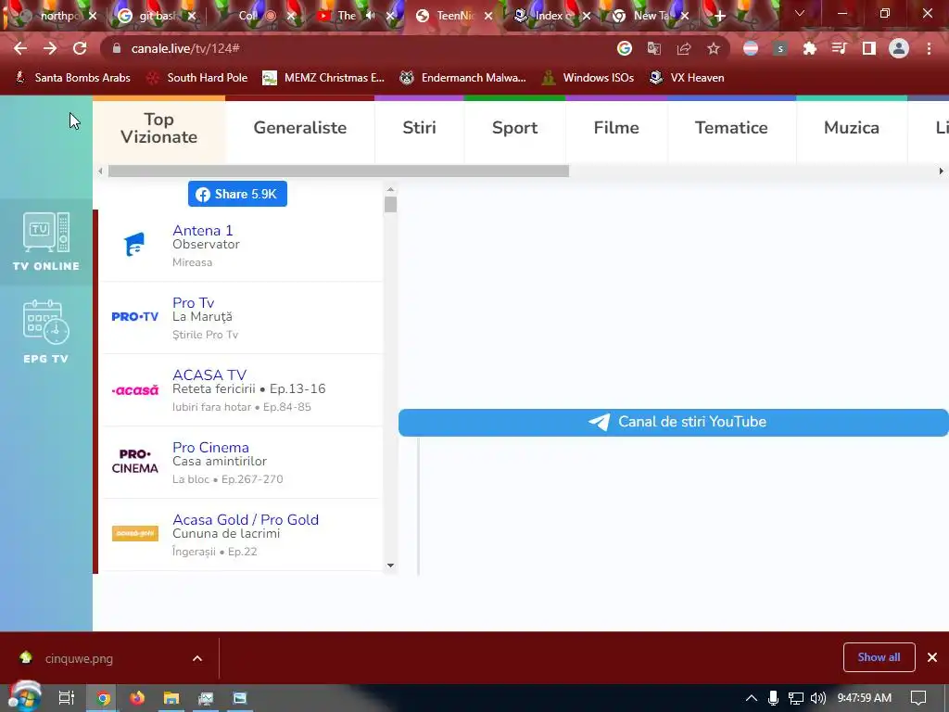Click the channel list scroll down arrow
Viewport: 949px width, 712px height.
coord(390,566)
